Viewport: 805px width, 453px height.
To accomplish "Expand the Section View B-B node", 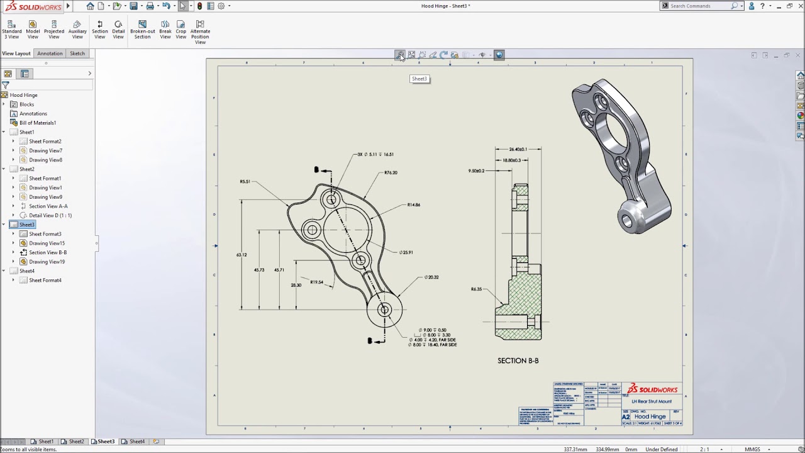I will click(x=13, y=252).
